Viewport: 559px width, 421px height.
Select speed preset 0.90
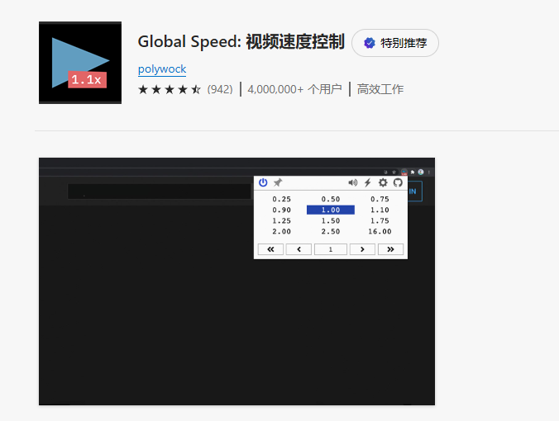pyautogui.click(x=282, y=210)
